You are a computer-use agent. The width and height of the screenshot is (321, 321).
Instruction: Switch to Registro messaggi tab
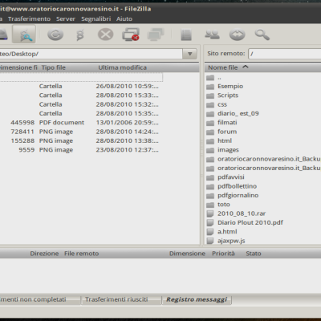(x=197, y=299)
